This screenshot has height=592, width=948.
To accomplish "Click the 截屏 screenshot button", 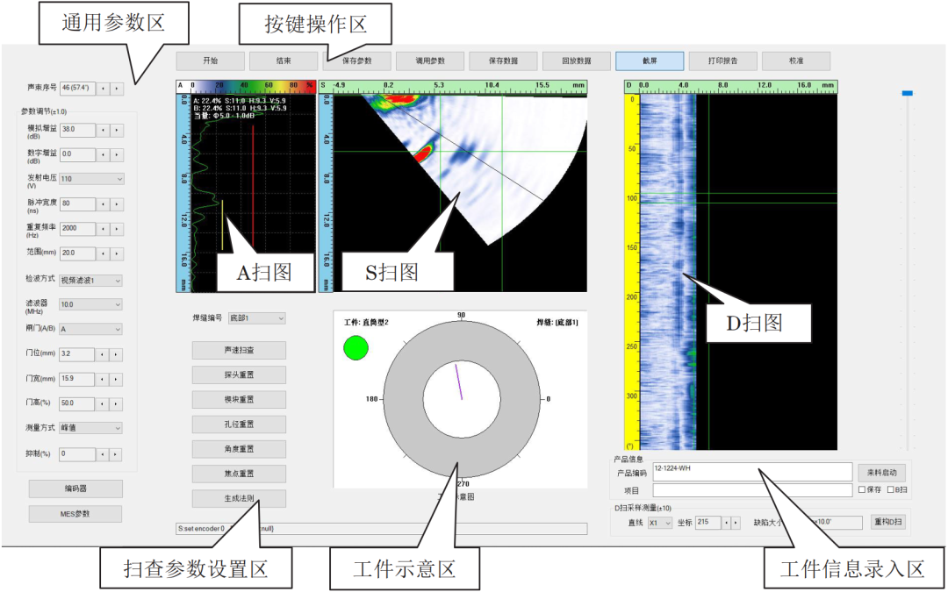I will point(650,61).
